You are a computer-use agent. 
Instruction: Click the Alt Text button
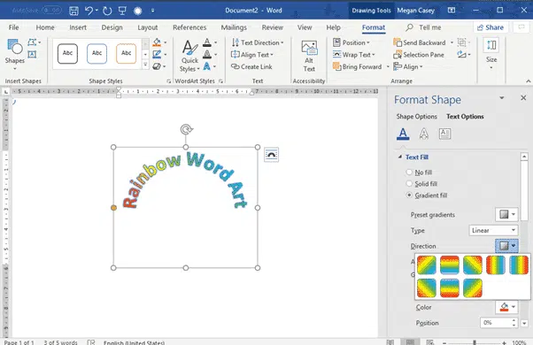tap(309, 56)
